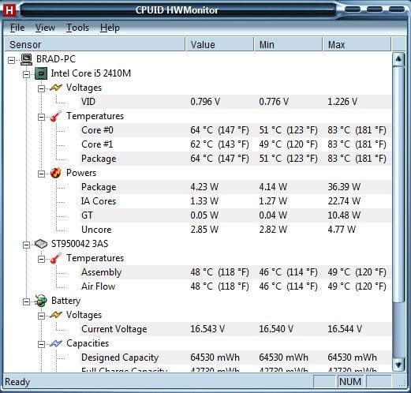Select the Designed Capacity row

tap(235, 357)
